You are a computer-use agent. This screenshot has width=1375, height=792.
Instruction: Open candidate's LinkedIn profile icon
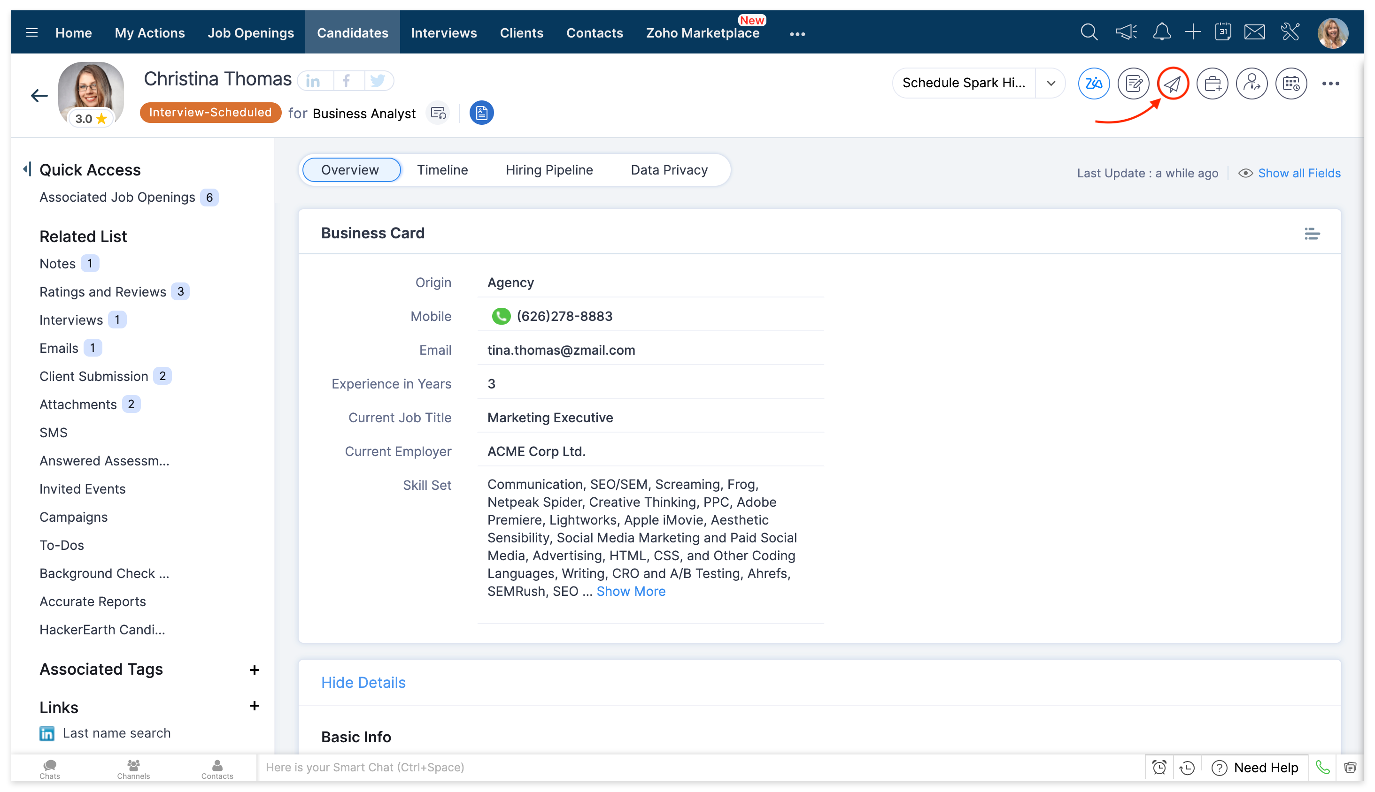[x=314, y=81]
